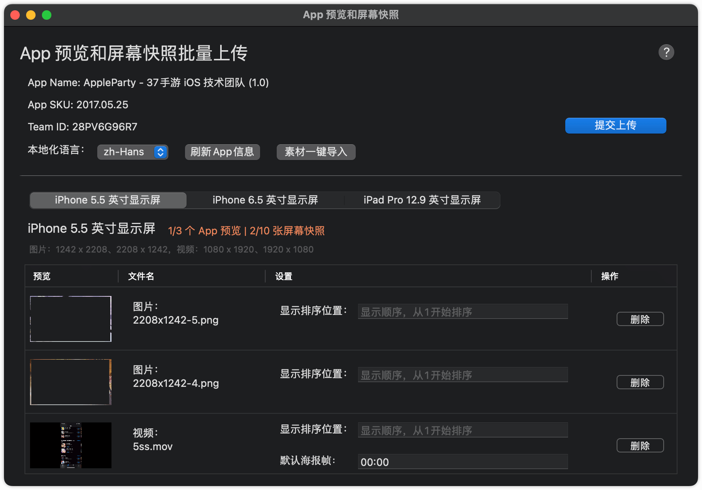Delete the 2208x1242-5.png screenshot
This screenshot has width=702, height=490.
click(640, 319)
